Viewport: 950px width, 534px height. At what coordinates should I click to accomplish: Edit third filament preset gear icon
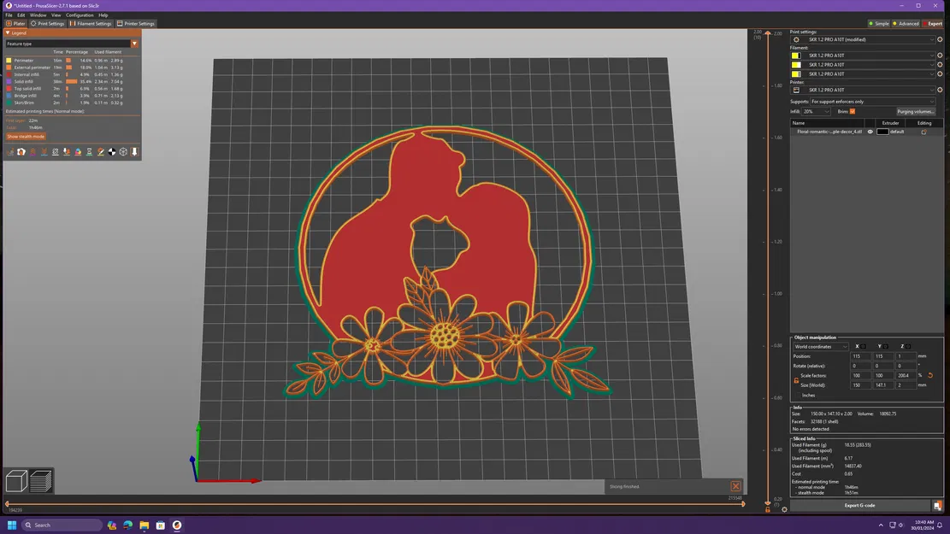tap(940, 73)
